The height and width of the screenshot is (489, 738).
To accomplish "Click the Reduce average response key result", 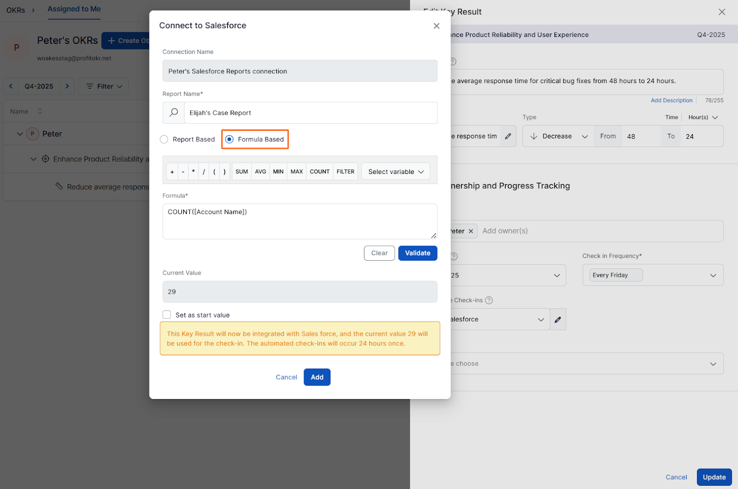I will click(x=108, y=187).
